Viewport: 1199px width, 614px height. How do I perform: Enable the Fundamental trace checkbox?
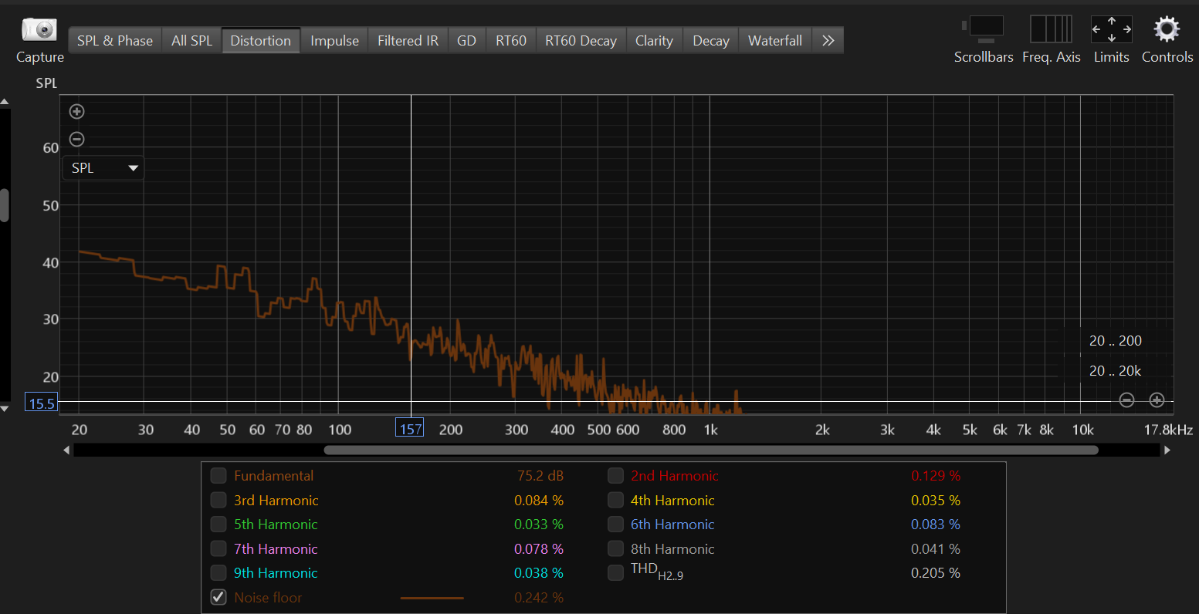coord(218,476)
